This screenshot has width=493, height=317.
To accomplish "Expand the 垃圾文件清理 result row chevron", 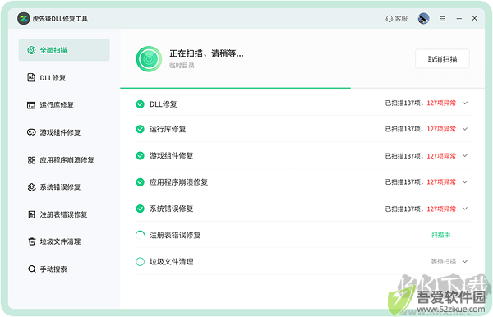I will pos(465,261).
